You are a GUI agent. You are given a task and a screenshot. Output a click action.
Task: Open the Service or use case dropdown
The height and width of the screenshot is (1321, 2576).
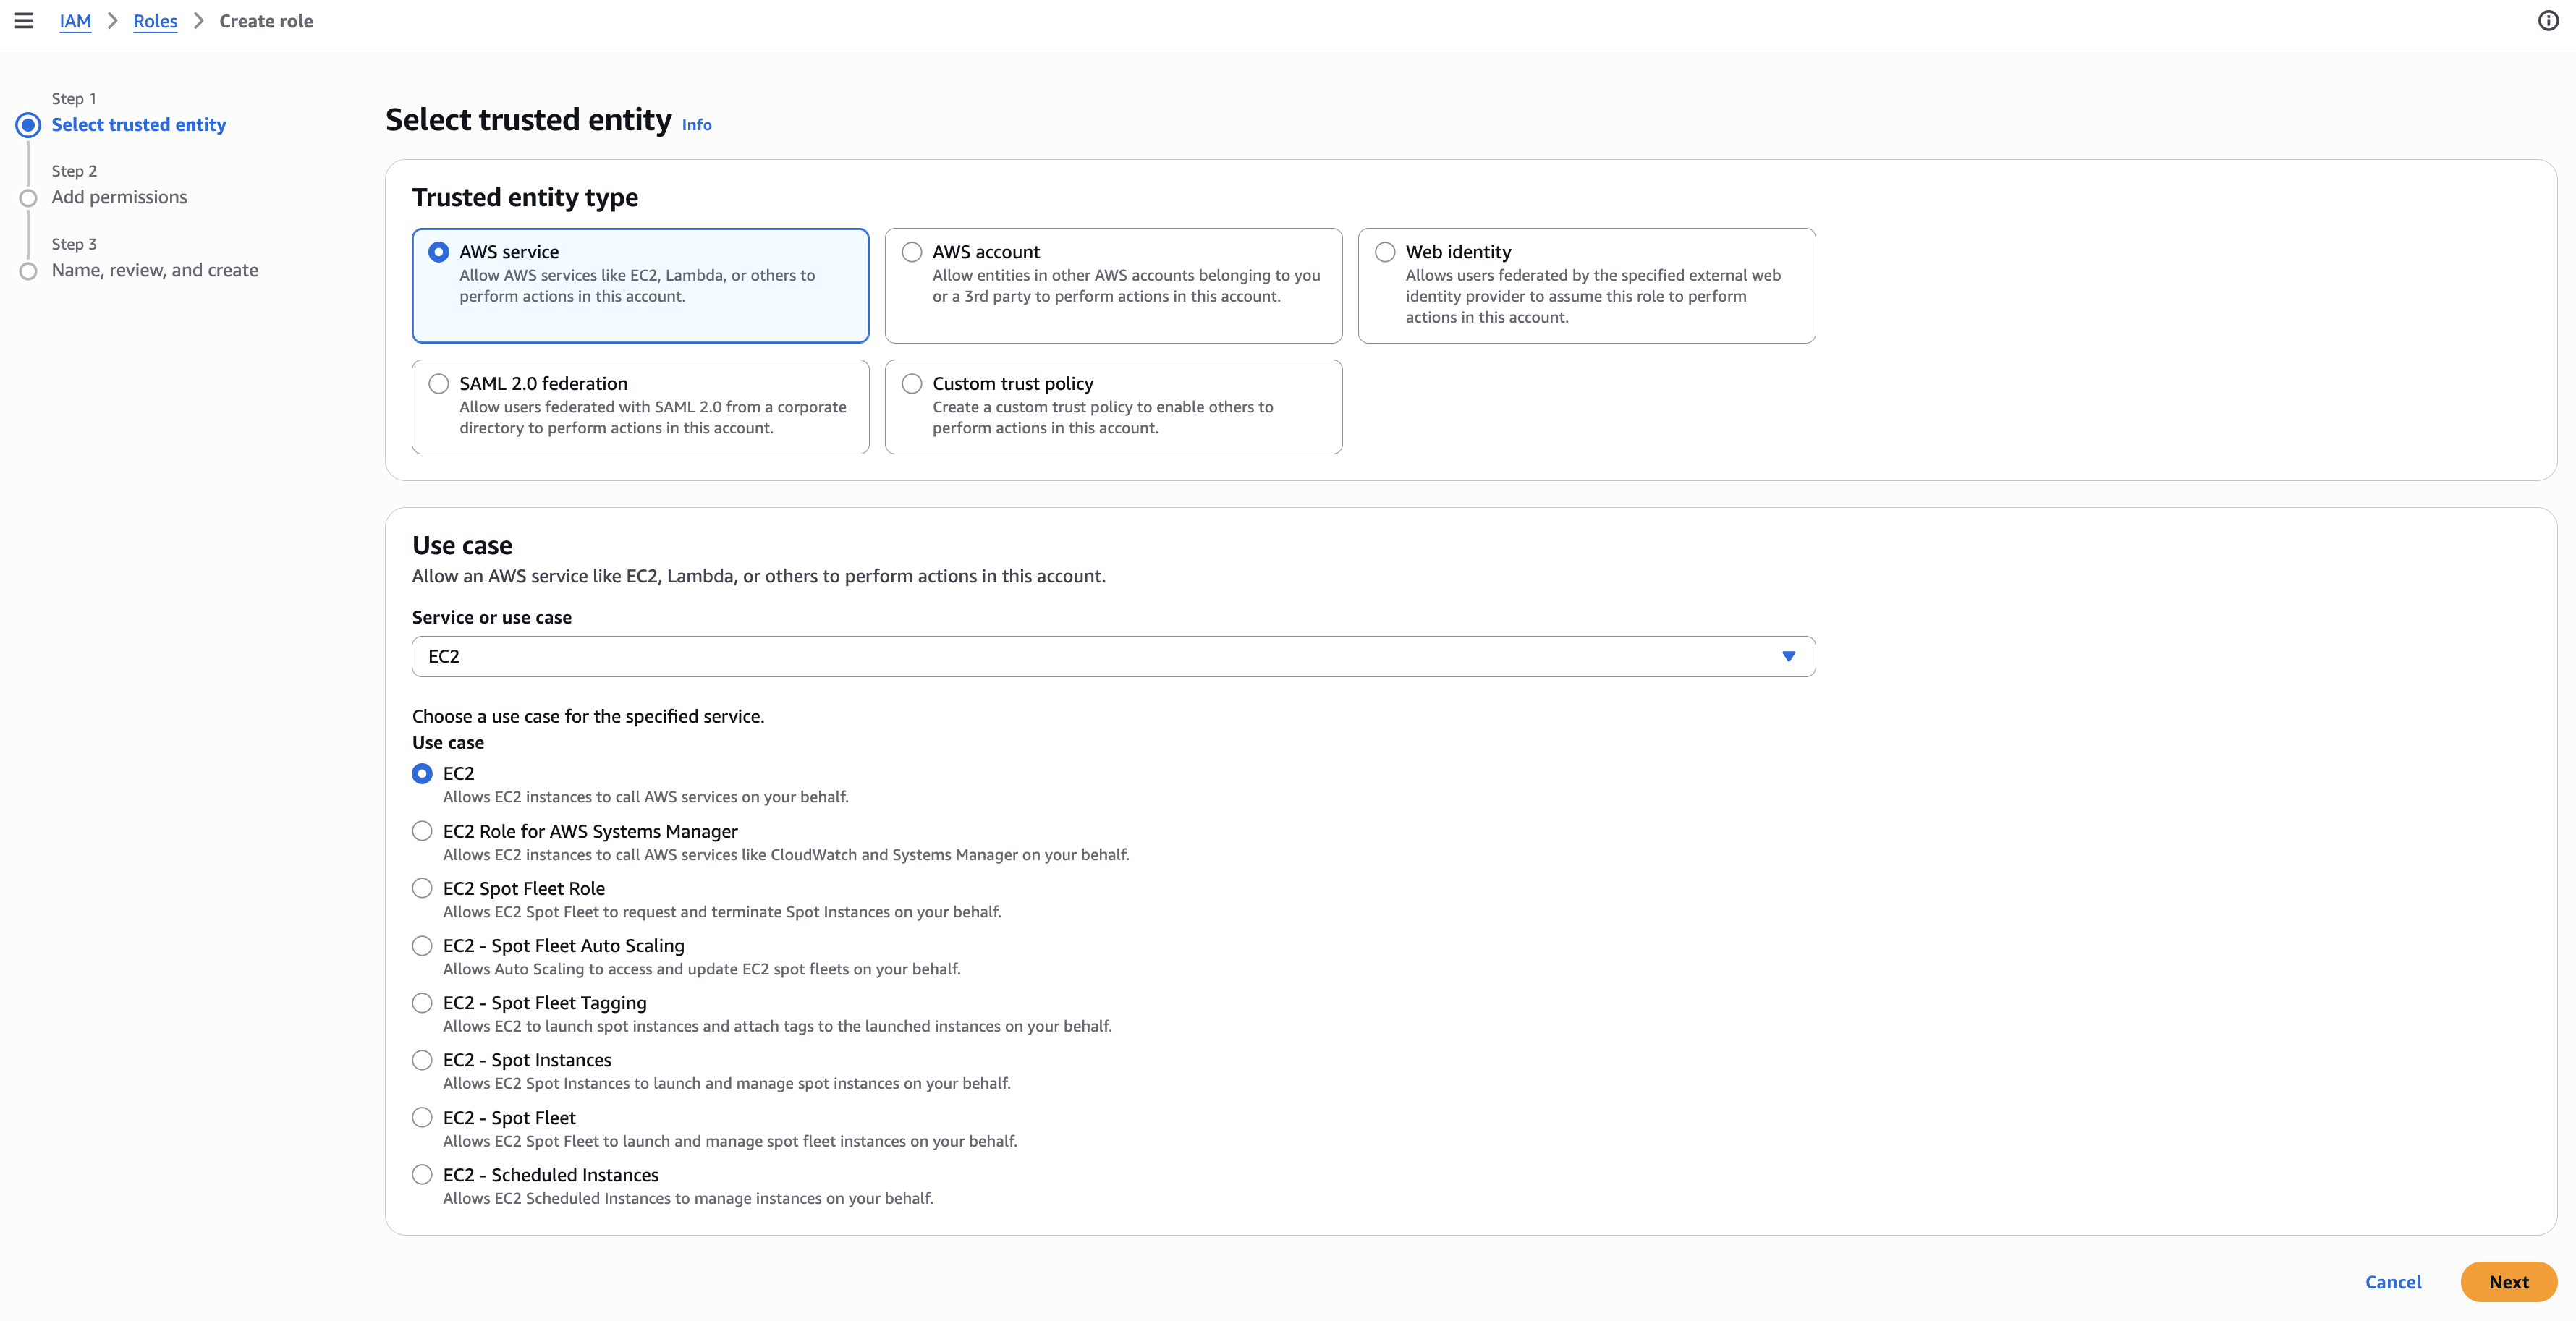1113,656
